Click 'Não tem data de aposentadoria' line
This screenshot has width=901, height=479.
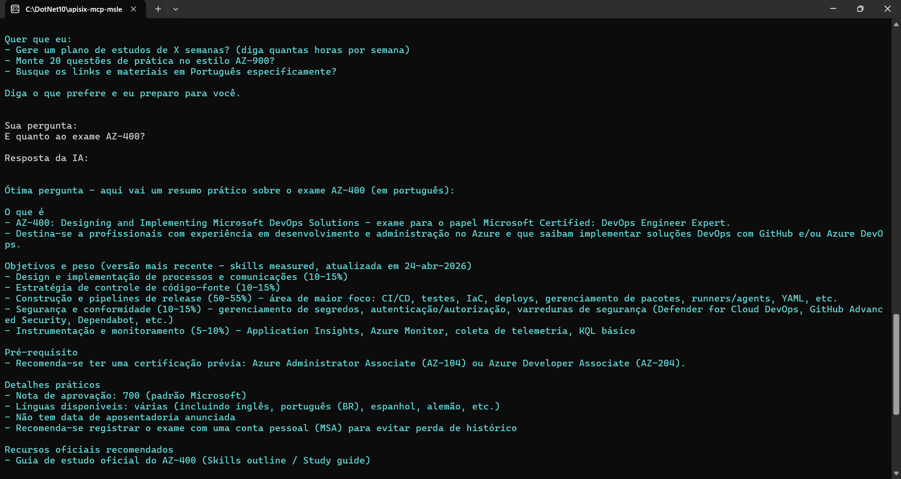click(120, 417)
